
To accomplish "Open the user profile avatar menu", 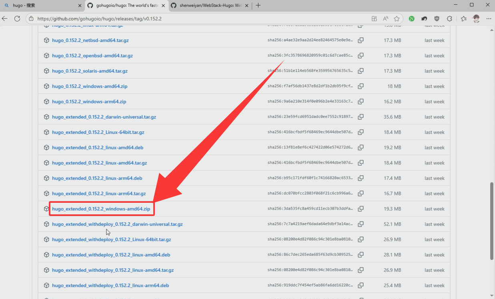I will pyautogui.click(x=476, y=19).
